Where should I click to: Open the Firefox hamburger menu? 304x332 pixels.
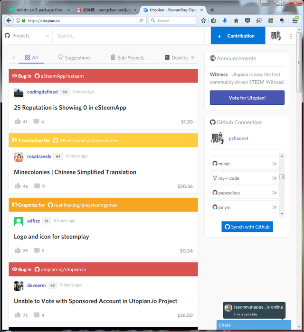click(295, 20)
